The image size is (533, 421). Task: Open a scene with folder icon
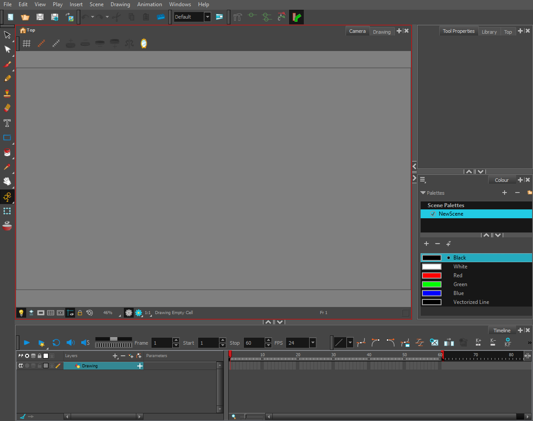pos(25,17)
